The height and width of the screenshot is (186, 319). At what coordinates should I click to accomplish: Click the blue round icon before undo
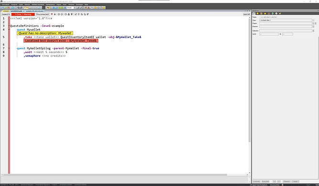click(12, 8)
